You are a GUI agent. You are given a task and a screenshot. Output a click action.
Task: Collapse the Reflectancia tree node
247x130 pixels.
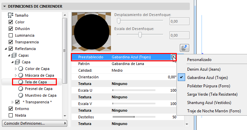(6, 49)
